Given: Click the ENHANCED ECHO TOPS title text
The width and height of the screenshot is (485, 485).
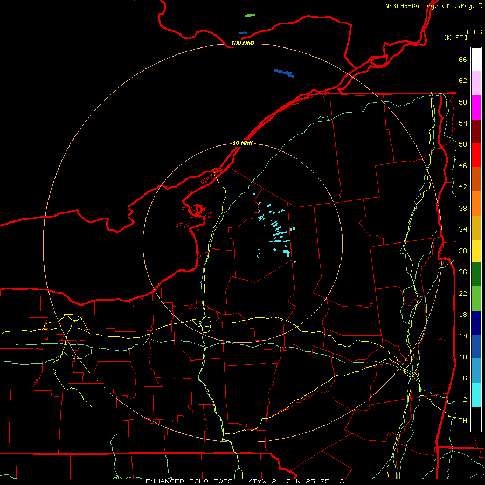Looking at the screenshot, I should pyautogui.click(x=189, y=481).
